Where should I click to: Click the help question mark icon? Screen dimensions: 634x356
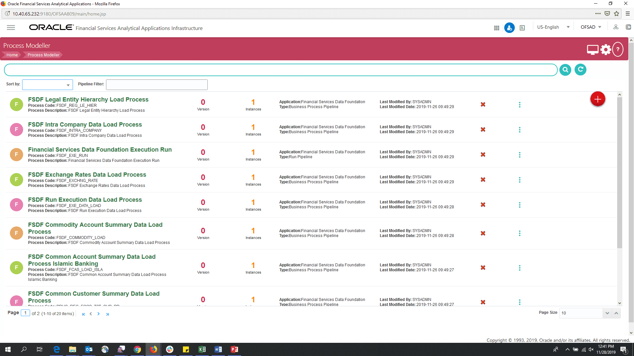617,49
